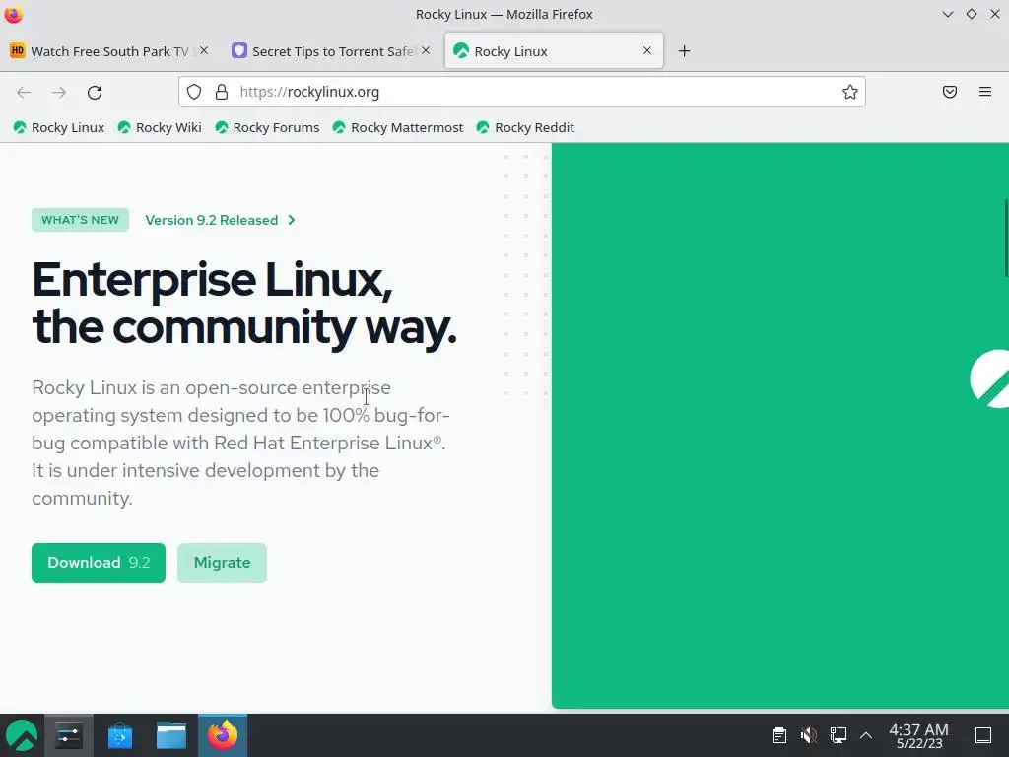Image resolution: width=1009 pixels, height=757 pixels.
Task: Go back to previous page
Action: (24, 92)
